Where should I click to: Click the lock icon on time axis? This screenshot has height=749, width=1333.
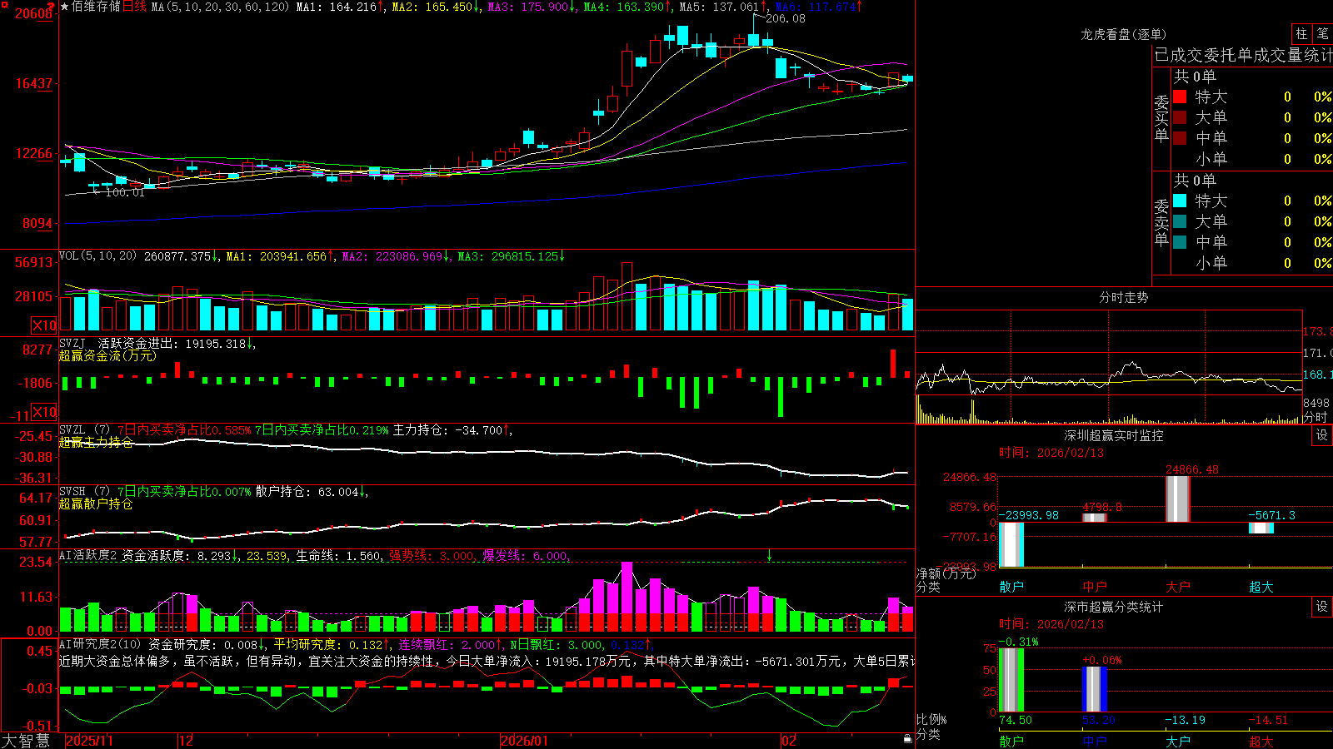(x=907, y=739)
